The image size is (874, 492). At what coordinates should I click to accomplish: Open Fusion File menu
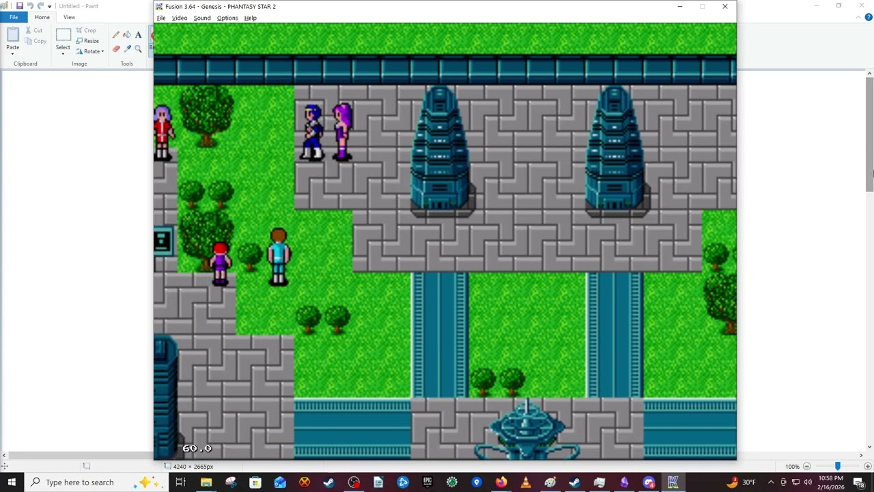click(161, 18)
